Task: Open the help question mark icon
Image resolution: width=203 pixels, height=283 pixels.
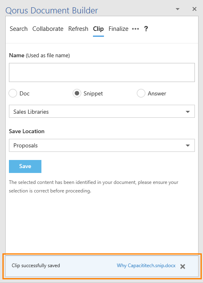Action: (x=146, y=29)
